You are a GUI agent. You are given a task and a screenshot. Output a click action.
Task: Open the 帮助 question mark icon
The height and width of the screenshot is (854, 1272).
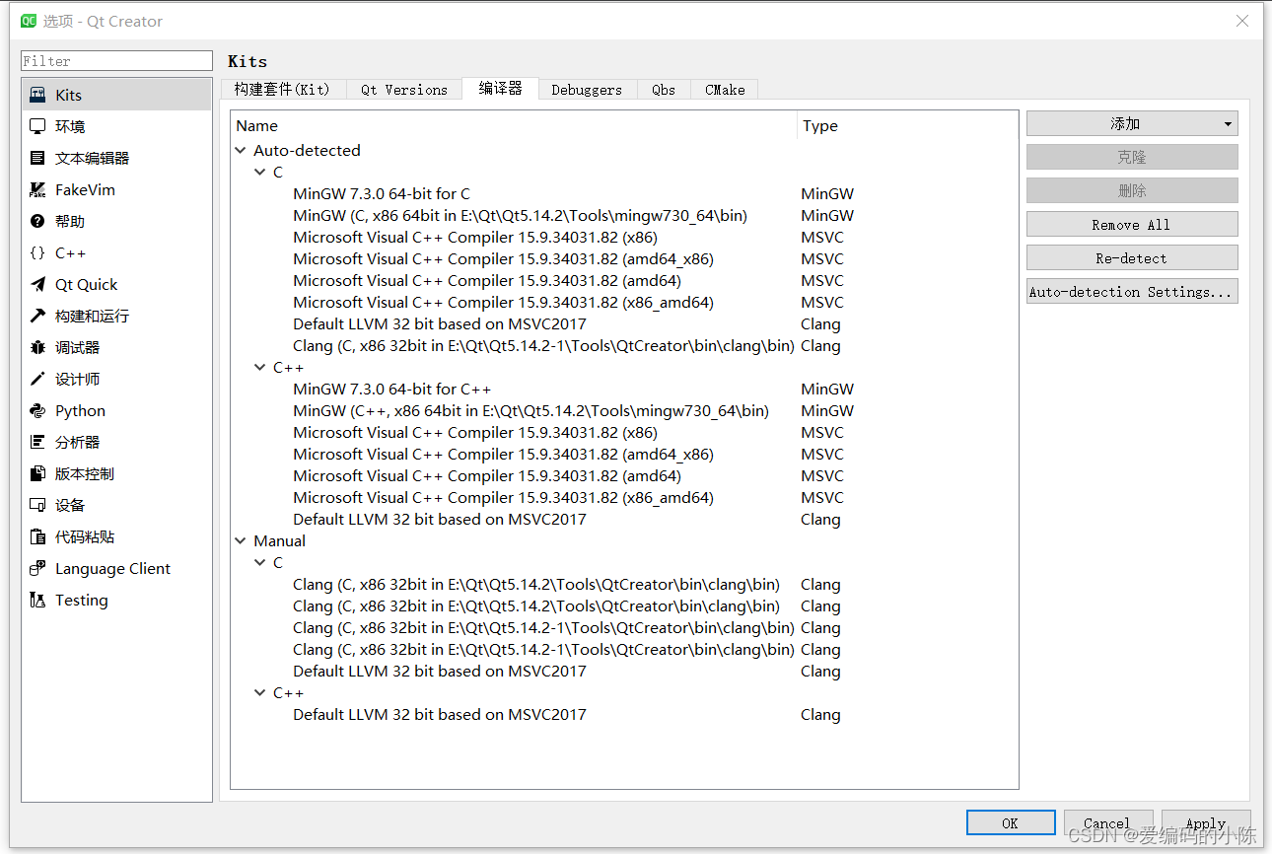coord(37,221)
